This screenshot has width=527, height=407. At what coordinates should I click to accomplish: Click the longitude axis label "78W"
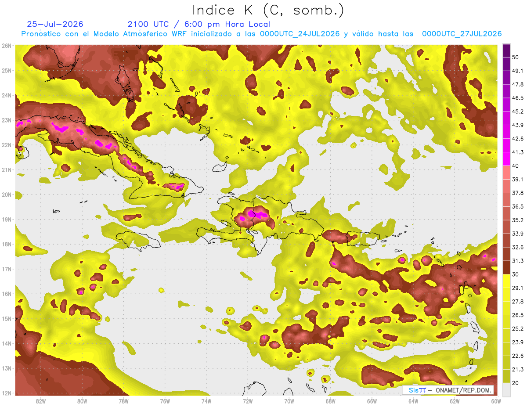point(123,401)
